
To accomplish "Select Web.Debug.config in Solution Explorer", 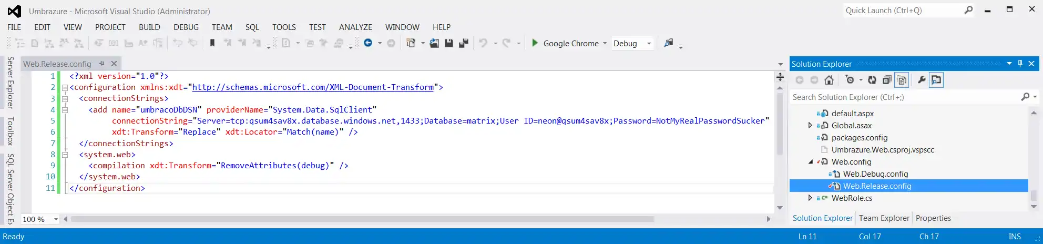I will tap(875, 174).
